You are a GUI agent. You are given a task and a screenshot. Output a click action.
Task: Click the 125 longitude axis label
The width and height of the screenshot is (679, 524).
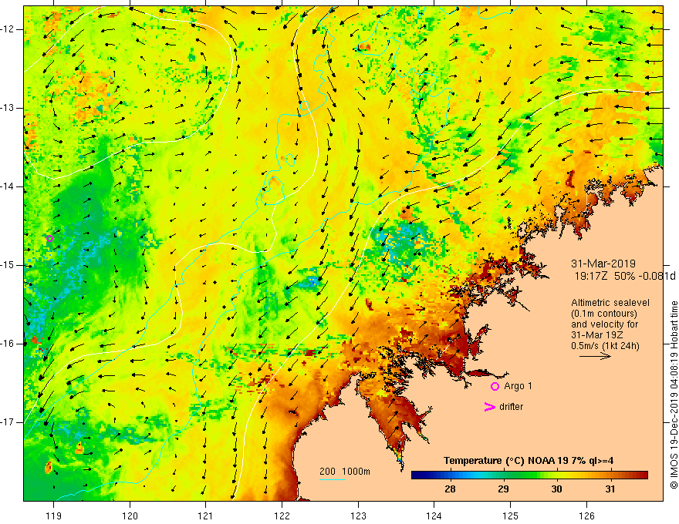click(511, 516)
